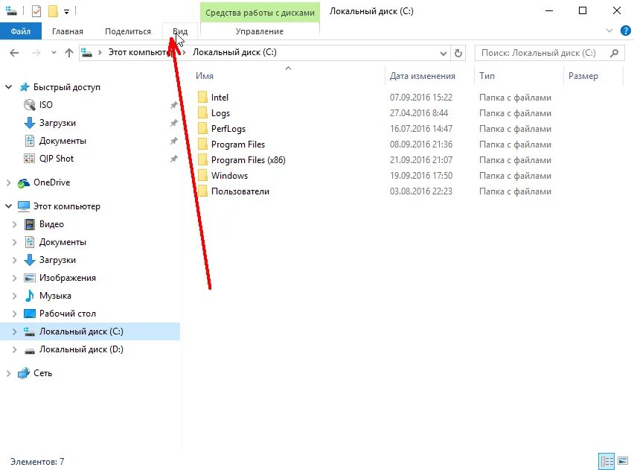This screenshot has width=634, height=470.
Task: Open QIP Shot in quick access
Action: click(57, 159)
